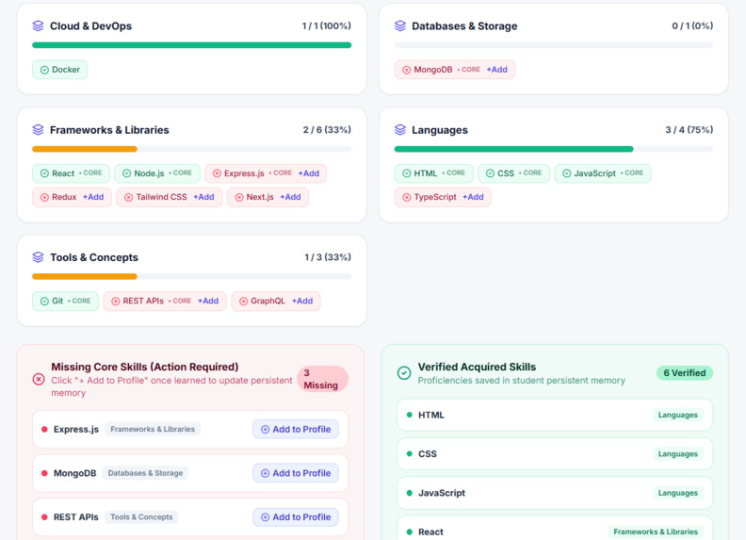Screen dimensions: 746x540
Task: Click the Databases & Storage progress bar
Action: (554, 45)
